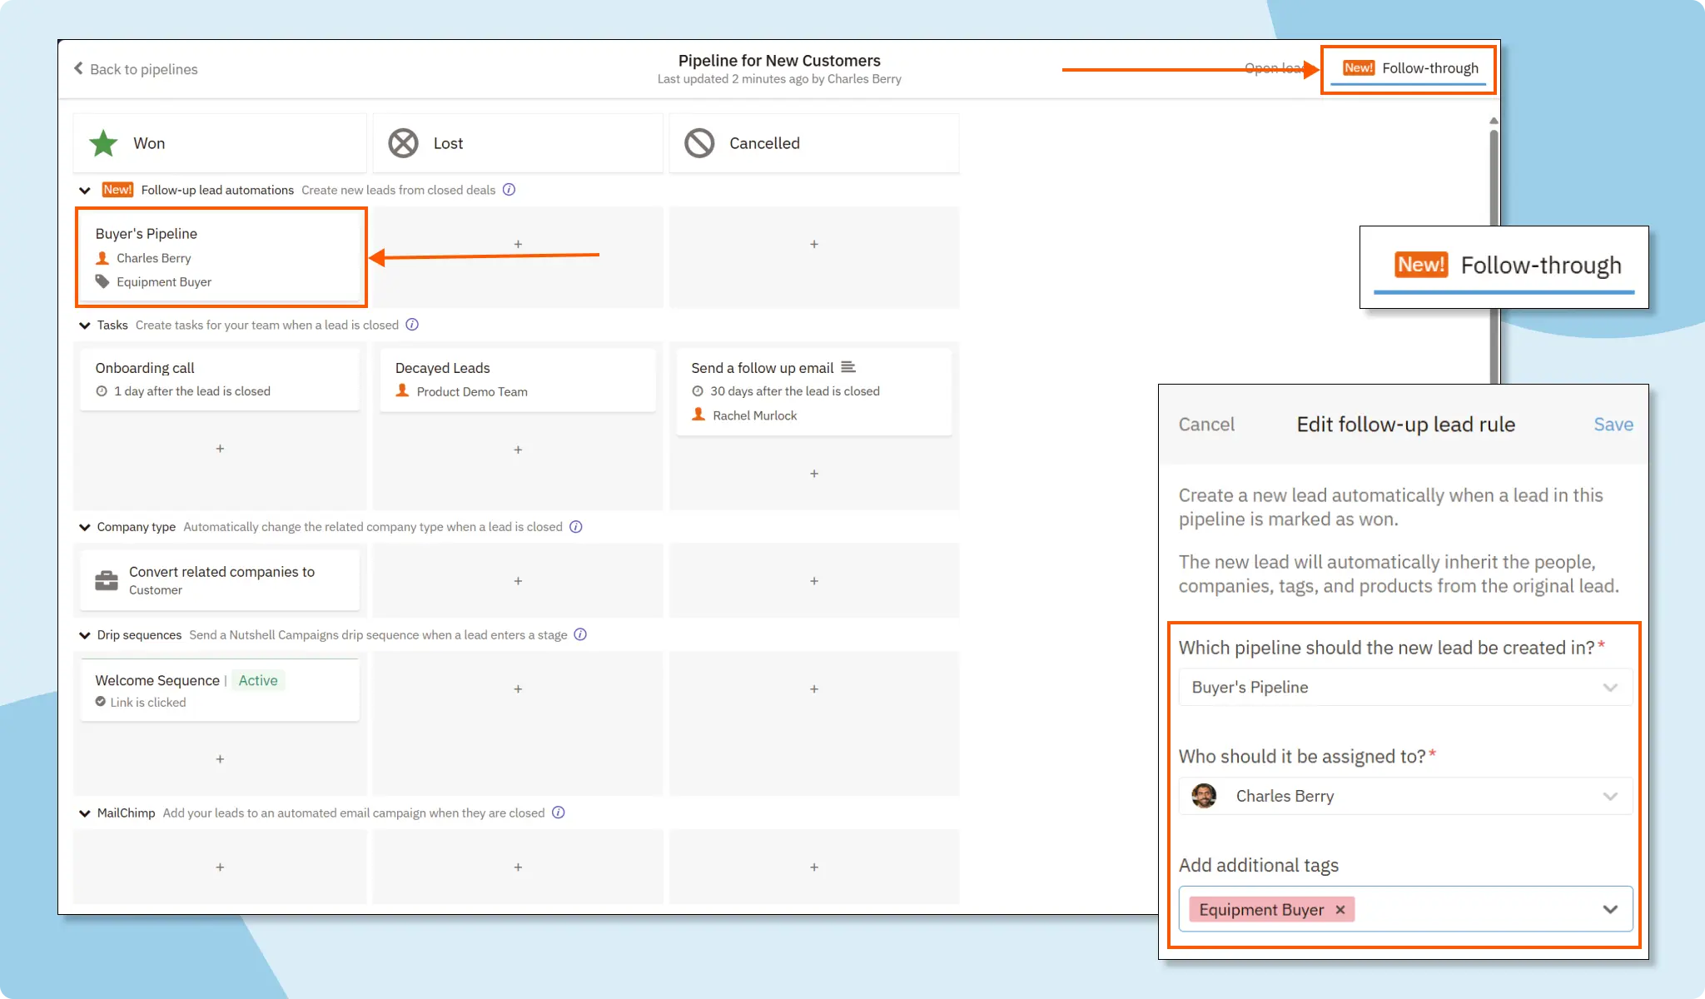Switch to the Follow-through tab
This screenshot has width=1705, height=999.
pos(1429,68)
